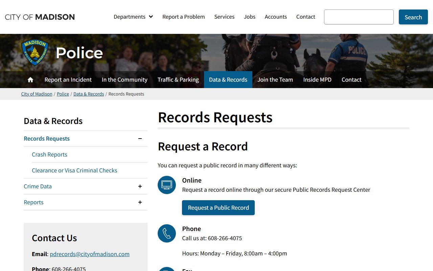Collapse the Records Requests sidebar section
The image size is (433, 271).
pos(140,139)
